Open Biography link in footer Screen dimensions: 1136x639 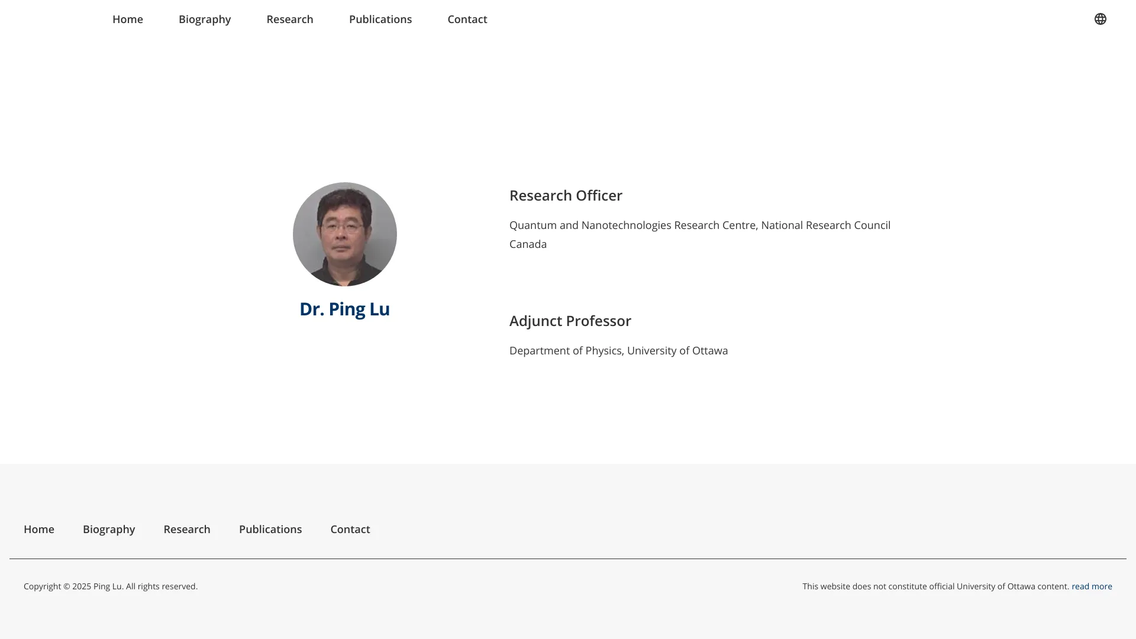tap(109, 529)
